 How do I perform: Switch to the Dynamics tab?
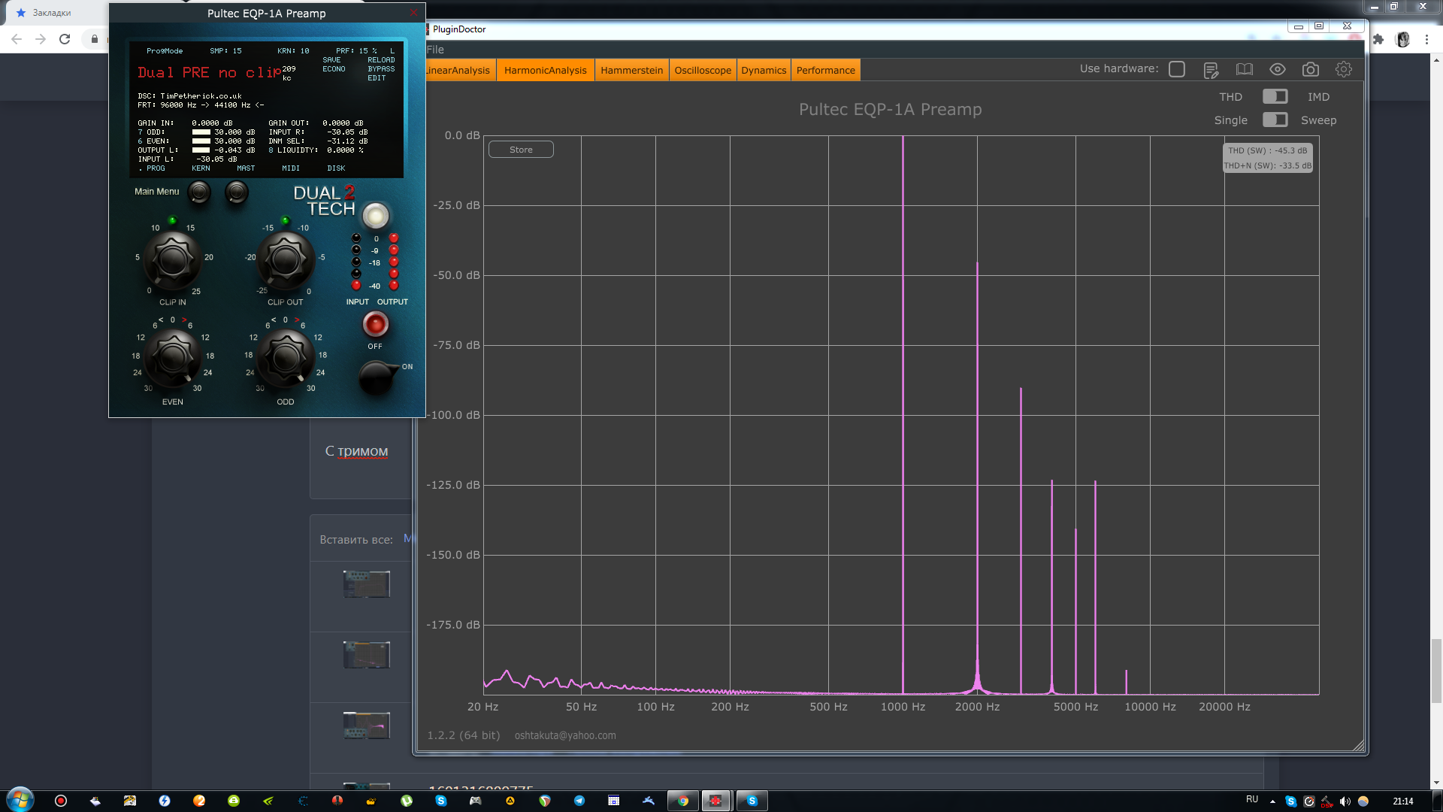tap(764, 70)
